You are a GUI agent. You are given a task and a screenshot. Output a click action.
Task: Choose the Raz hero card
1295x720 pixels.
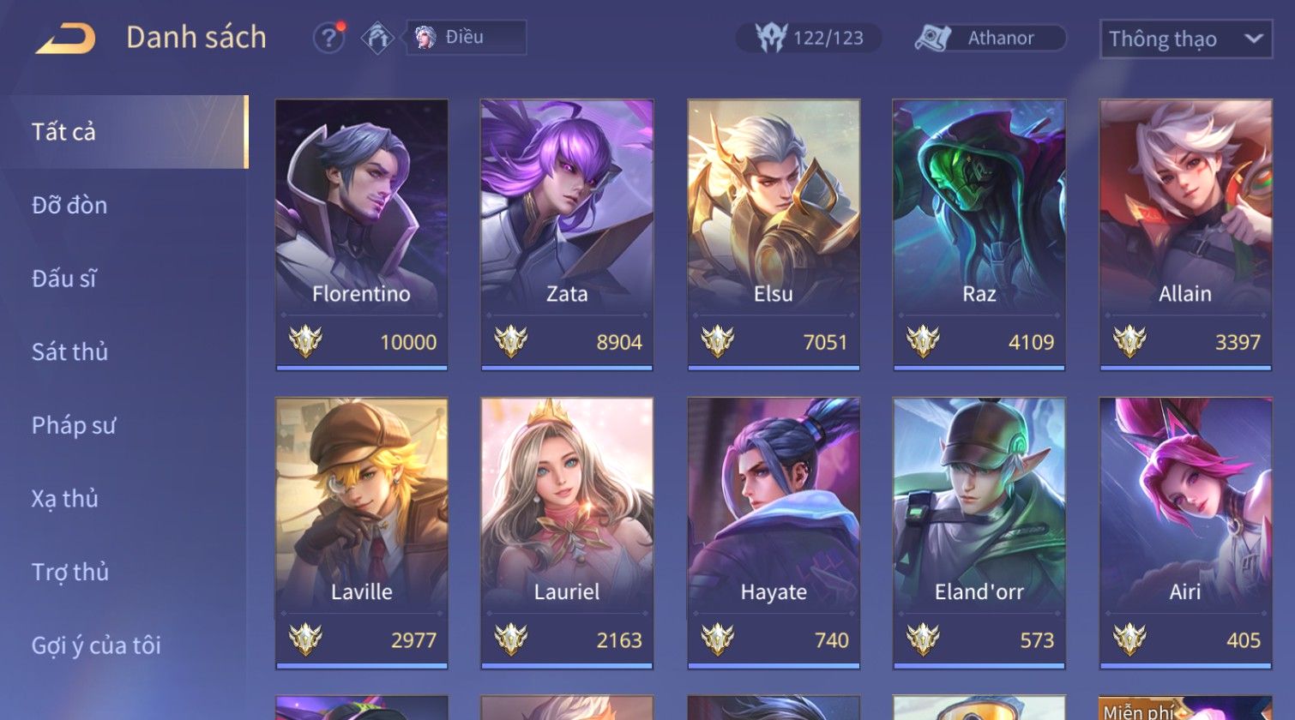[x=979, y=235]
